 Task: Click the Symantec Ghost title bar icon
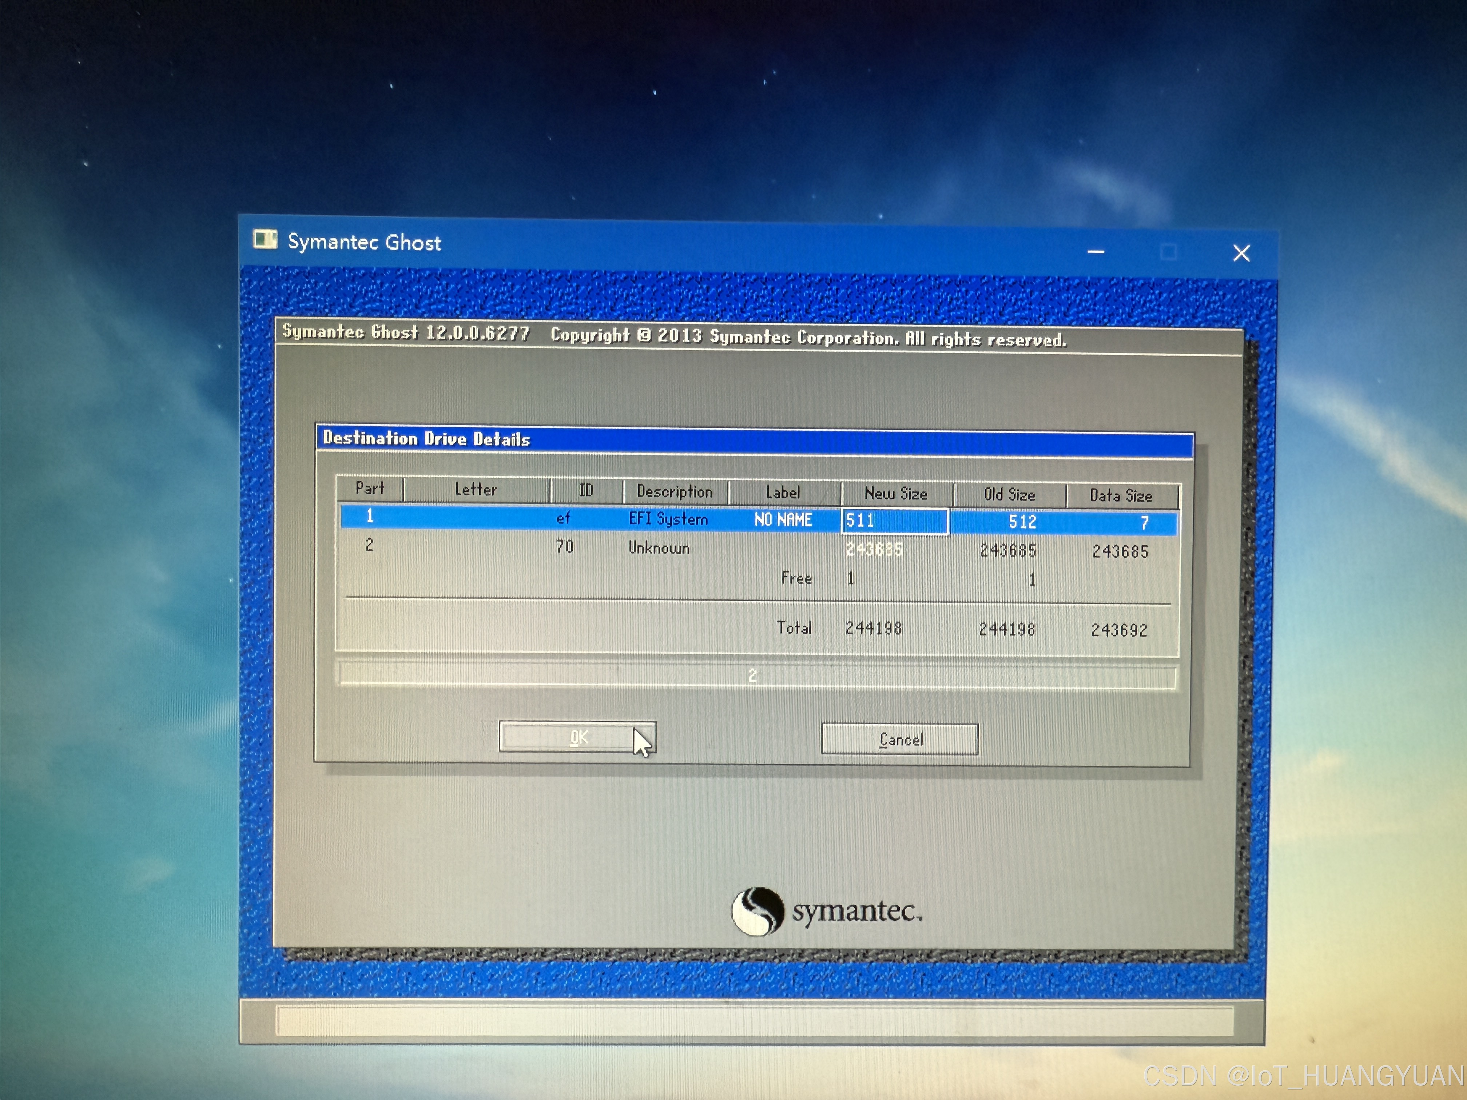[x=265, y=239]
